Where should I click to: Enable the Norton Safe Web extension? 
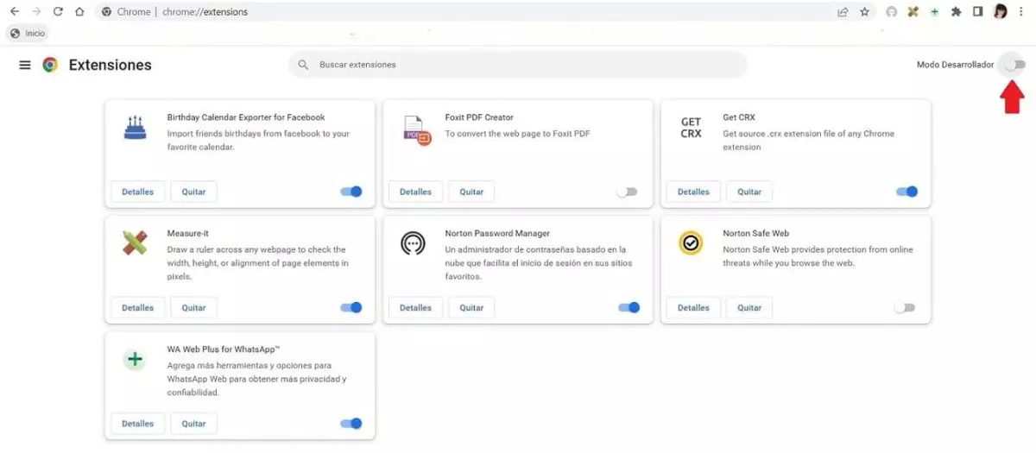(x=905, y=307)
